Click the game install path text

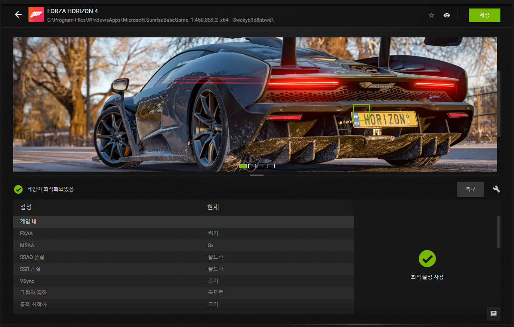160,20
